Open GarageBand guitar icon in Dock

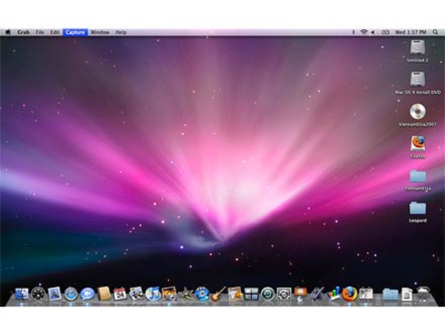coord(219,294)
